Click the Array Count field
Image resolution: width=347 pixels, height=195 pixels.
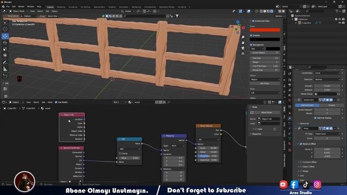pos(327,139)
